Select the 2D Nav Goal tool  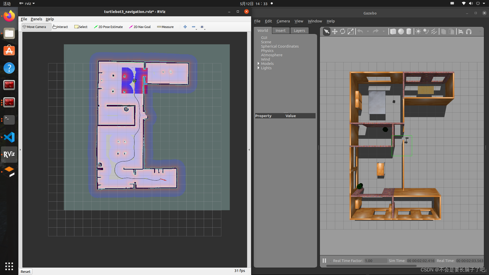140,26
